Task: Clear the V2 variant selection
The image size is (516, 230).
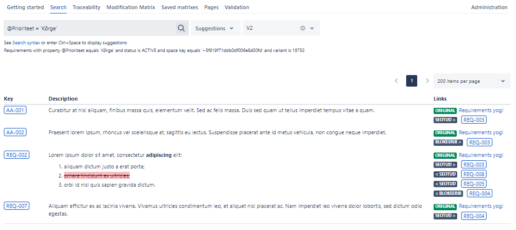Action: pos(303,28)
